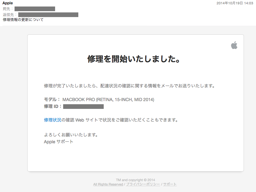Image resolution: width=256 pixels, height=192 pixels.
Task: Click the 修理 ID： label
Action: click(53, 106)
